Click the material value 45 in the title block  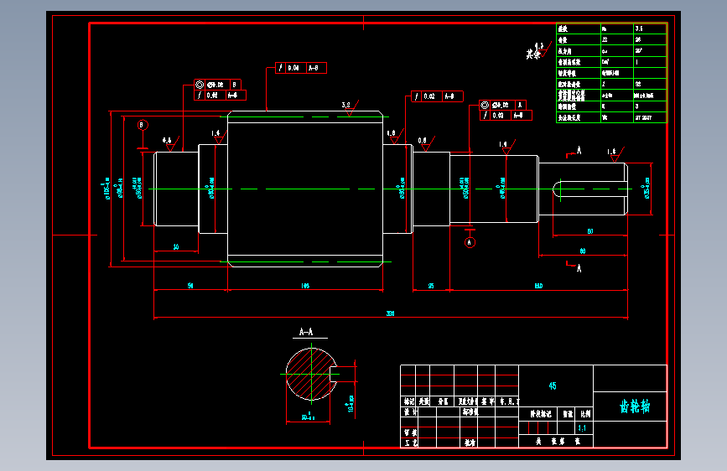click(x=553, y=386)
